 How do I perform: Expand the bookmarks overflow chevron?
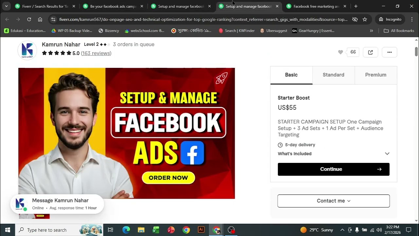tap(371, 31)
